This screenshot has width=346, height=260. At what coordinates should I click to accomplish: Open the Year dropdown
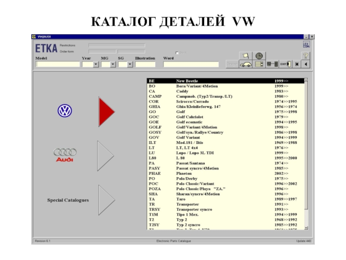(x=96, y=64)
